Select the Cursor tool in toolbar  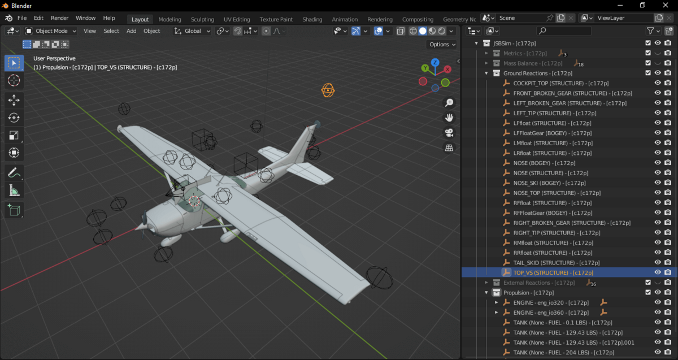pos(14,81)
